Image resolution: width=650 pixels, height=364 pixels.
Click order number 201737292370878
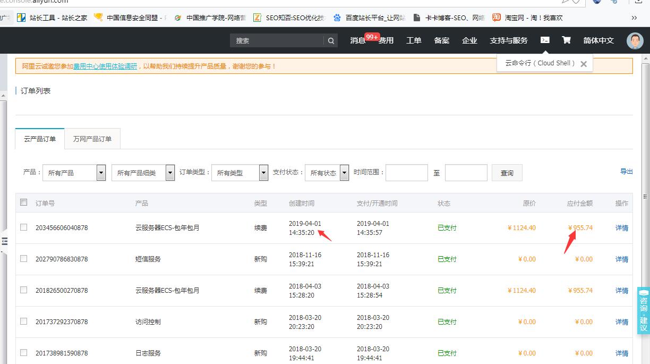pos(62,322)
